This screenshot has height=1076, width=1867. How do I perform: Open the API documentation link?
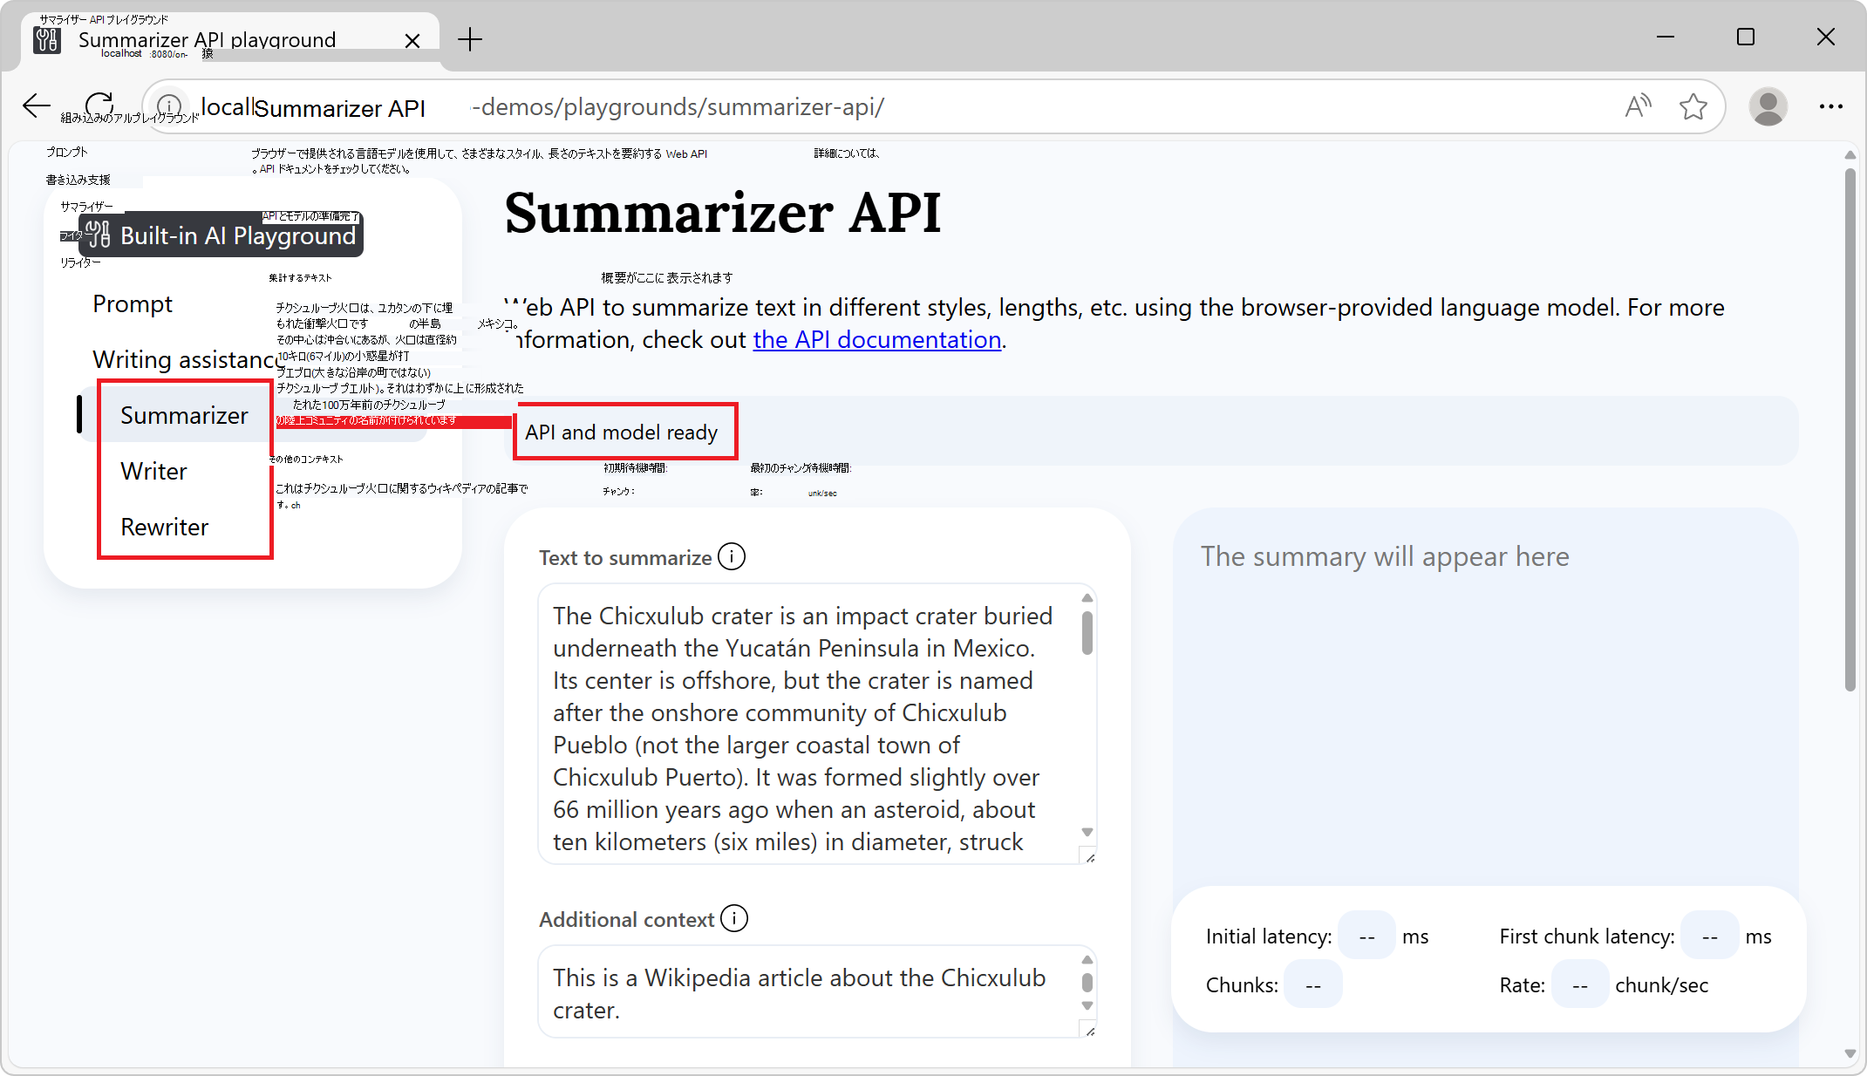(876, 339)
